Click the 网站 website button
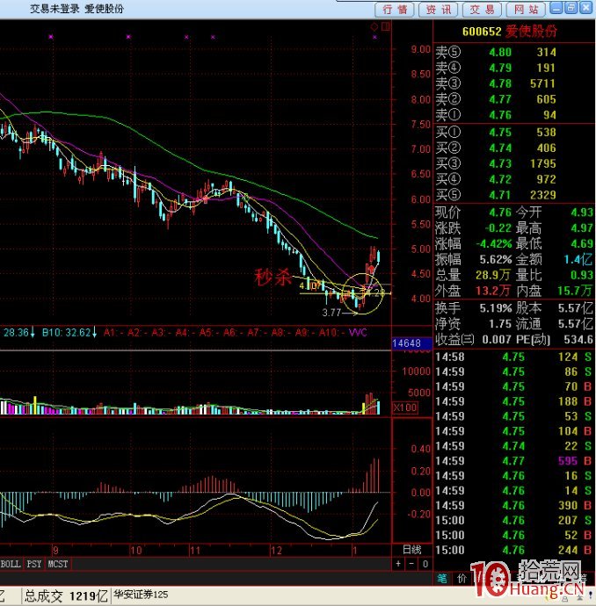 (525, 10)
